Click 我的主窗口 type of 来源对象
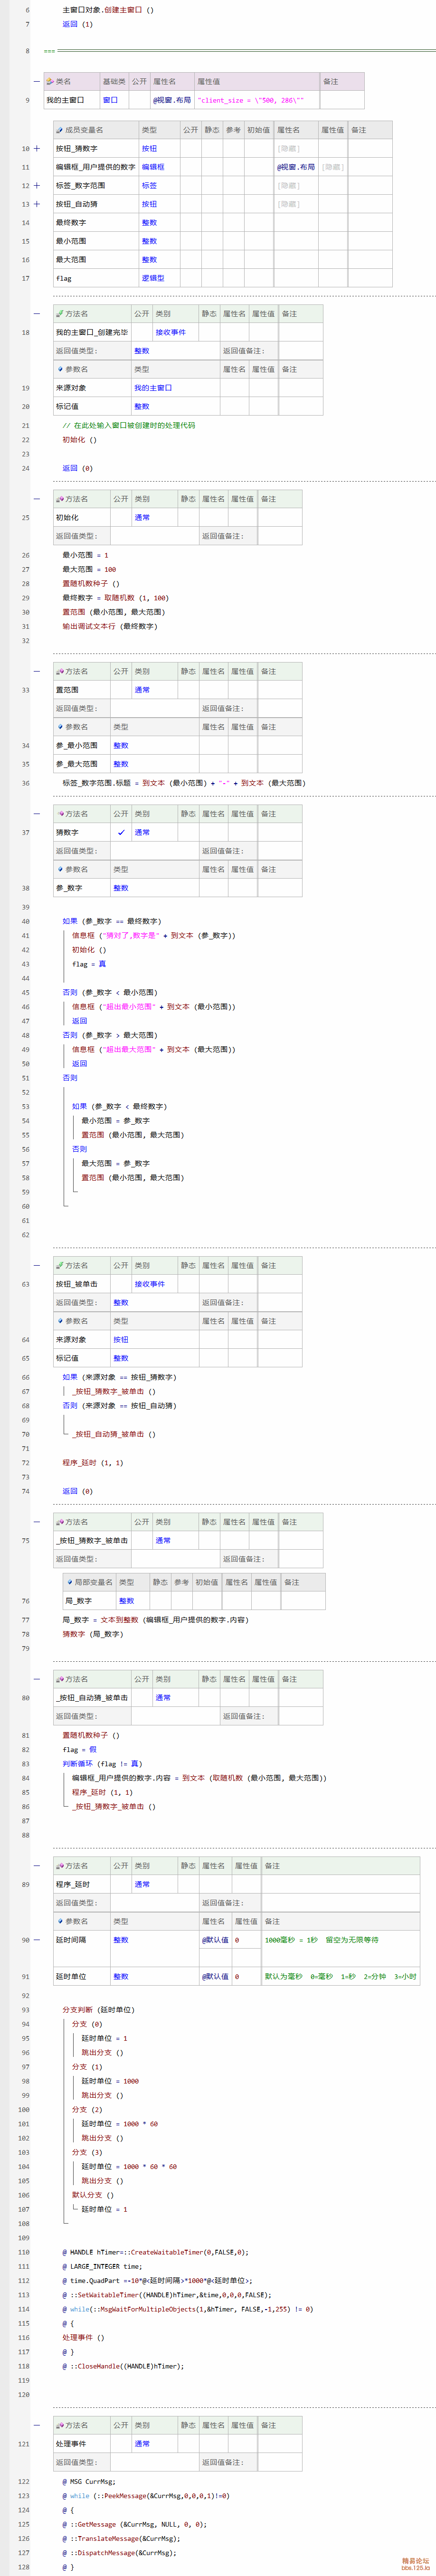The height and width of the screenshot is (2576, 436). click(x=153, y=388)
